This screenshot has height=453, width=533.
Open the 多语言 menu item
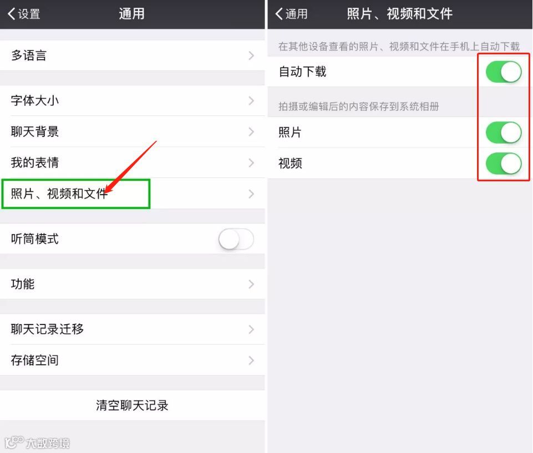point(133,55)
